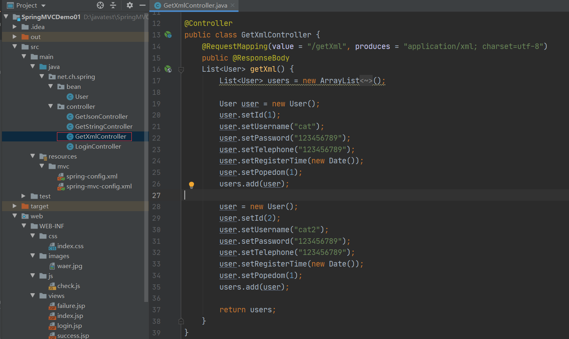This screenshot has width=569, height=339.
Task: Collapse the WEB-INF folder
Action: pyautogui.click(x=24, y=226)
